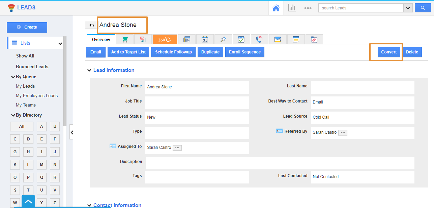The image size is (434, 208).
Task: Click the Schedule Followup button
Action: coord(173,52)
